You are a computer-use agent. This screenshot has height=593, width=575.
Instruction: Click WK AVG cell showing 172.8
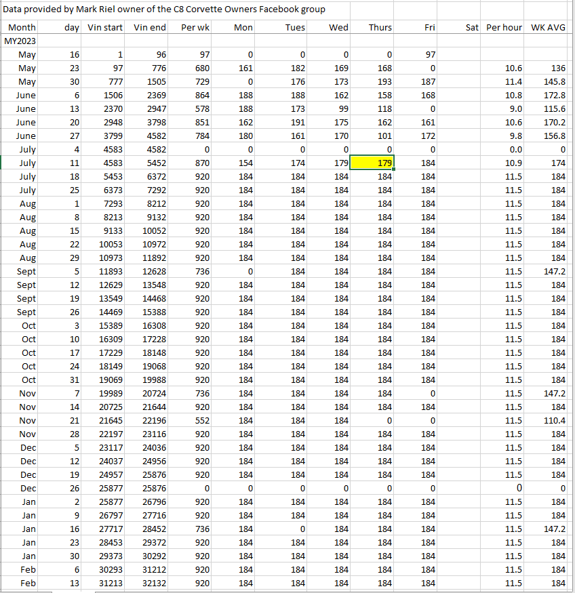pos(548,95)
